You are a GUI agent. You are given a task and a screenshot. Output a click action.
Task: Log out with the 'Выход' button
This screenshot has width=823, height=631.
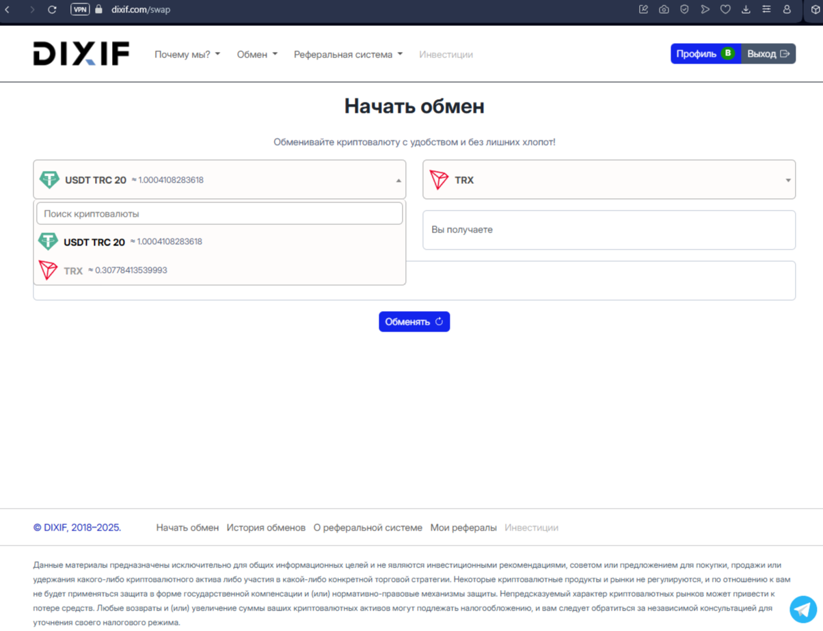click(768, 53)
